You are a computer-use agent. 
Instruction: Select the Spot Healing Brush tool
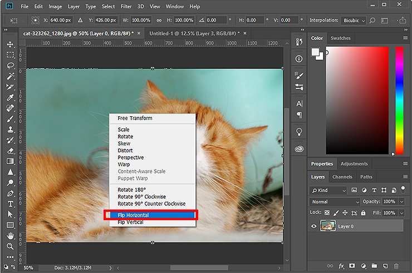coord(10,108)
